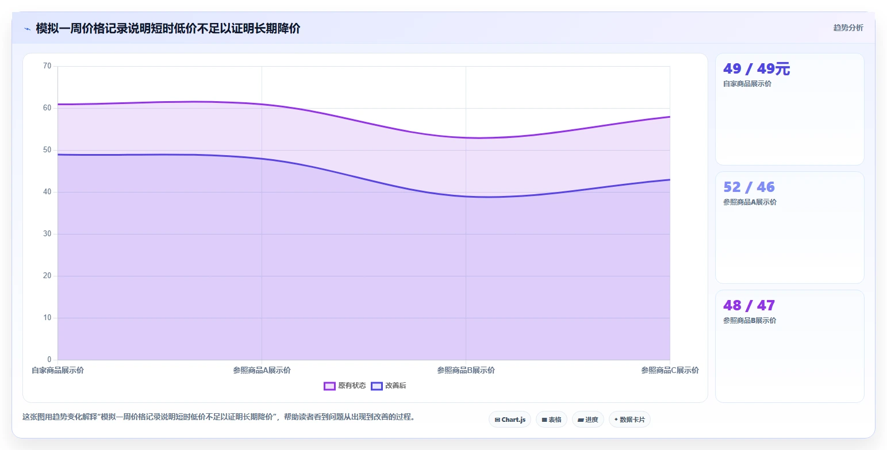Click the purple 原有状态 legend swatch

[329, 386]
